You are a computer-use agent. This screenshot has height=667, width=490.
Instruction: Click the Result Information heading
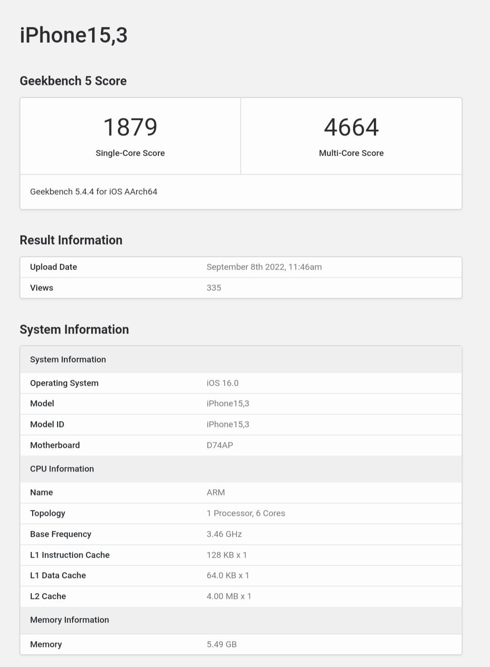(71, 240)
